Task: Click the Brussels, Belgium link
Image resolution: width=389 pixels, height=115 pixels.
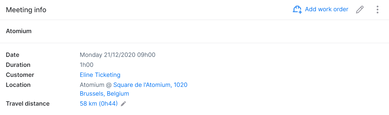Action: click(x=105, y=94)
